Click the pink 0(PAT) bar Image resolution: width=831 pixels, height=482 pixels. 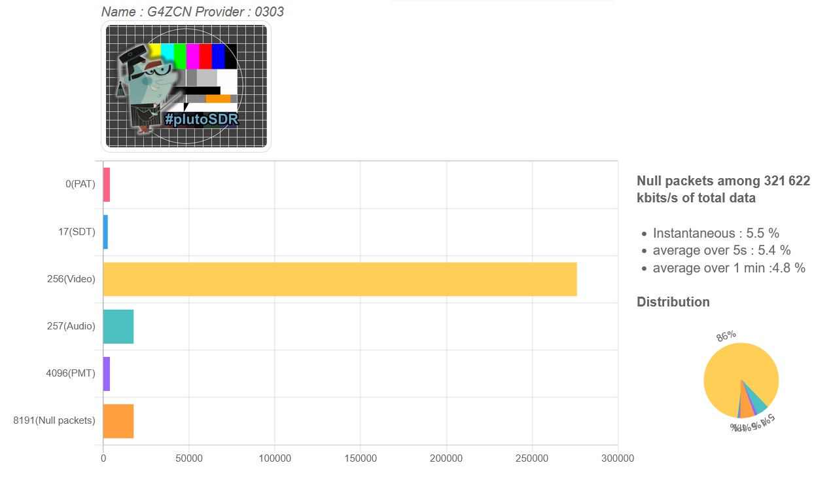click(x=107, y=185)
